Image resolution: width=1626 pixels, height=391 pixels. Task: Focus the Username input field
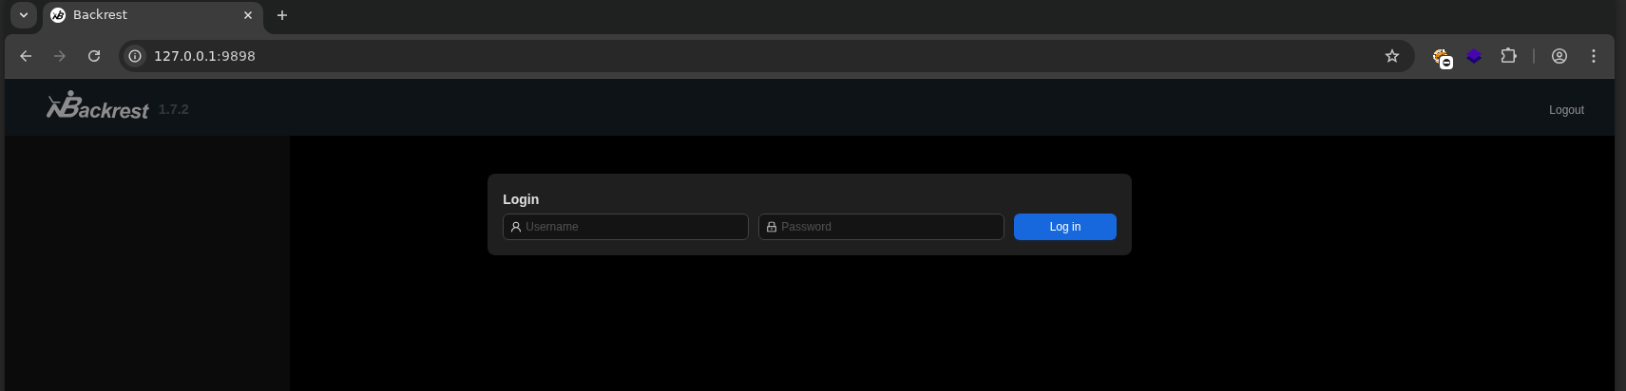pos(625,227)
